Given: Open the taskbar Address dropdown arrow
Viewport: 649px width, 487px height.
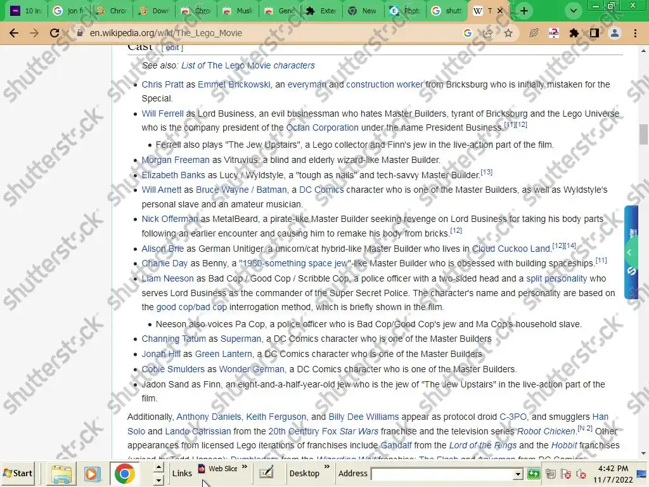Looking at the screenshot, I should pos(518,474).
